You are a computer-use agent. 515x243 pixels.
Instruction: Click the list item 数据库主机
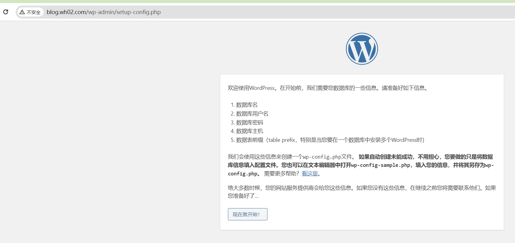click(249, 131)
